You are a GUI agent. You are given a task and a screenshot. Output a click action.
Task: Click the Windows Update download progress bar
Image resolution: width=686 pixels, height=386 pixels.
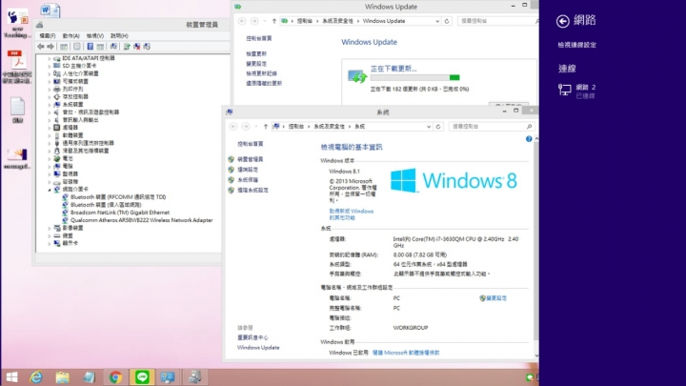click(414, 77)
